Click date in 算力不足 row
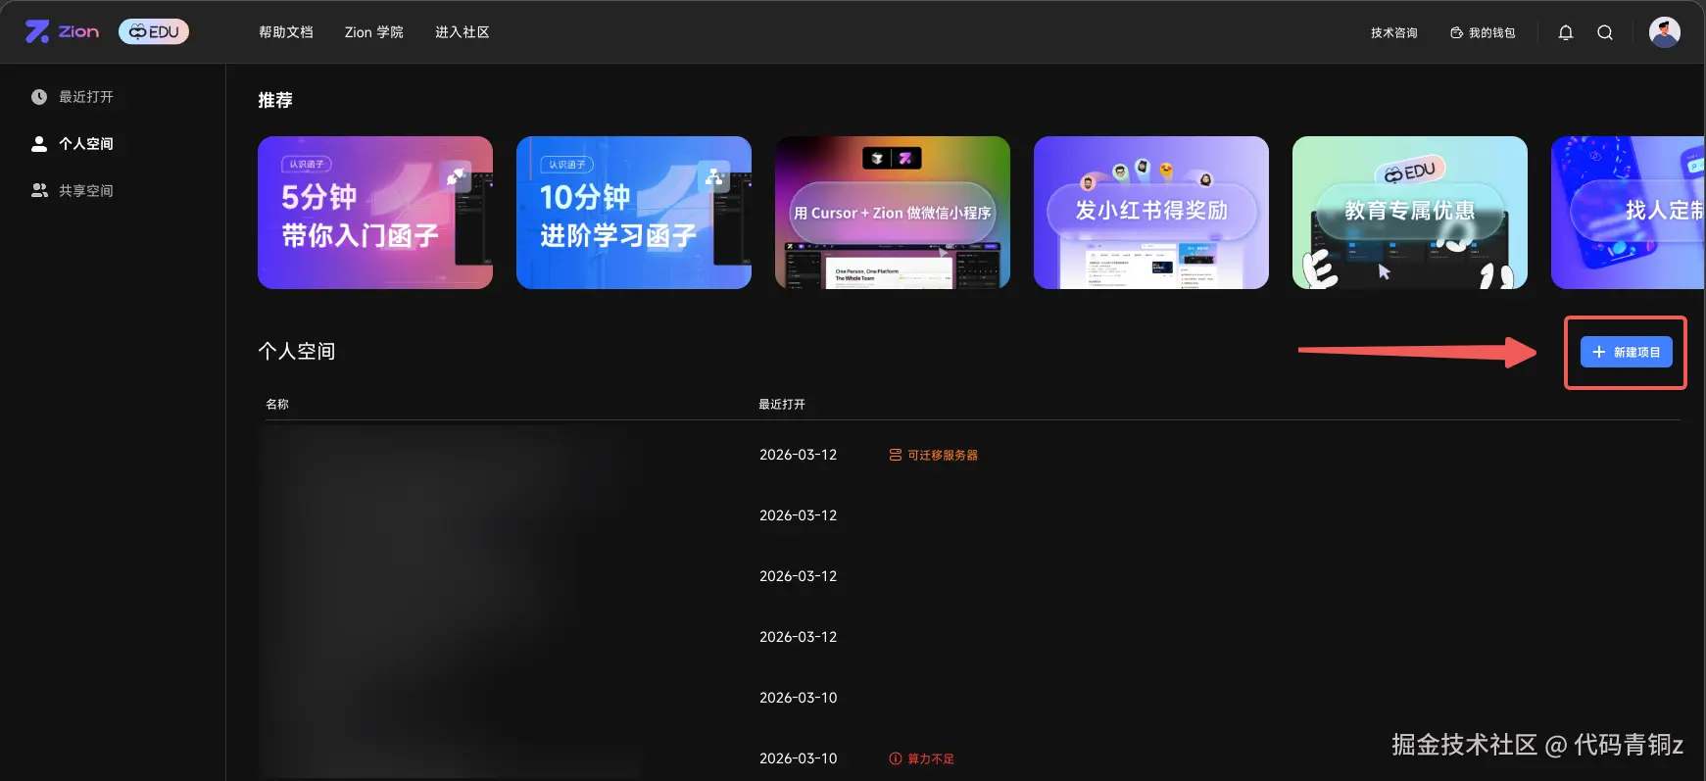 [x=799, y=758]
